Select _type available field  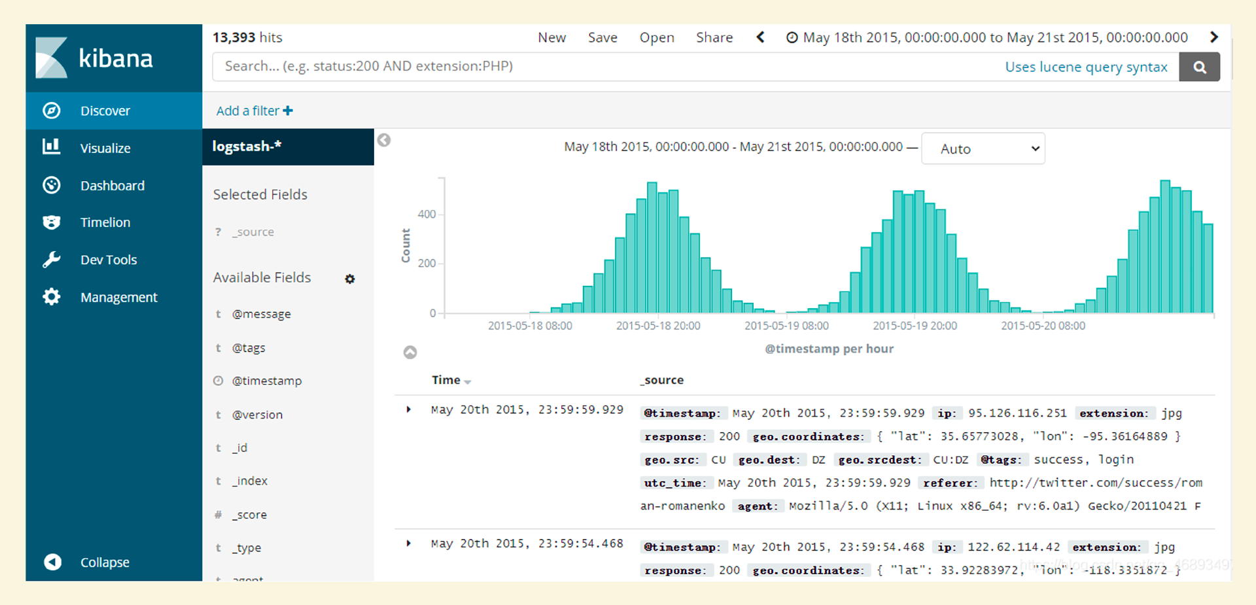pos(247,547)
